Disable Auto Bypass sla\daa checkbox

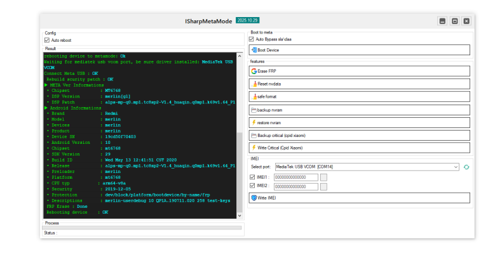[x=252, y=39]
